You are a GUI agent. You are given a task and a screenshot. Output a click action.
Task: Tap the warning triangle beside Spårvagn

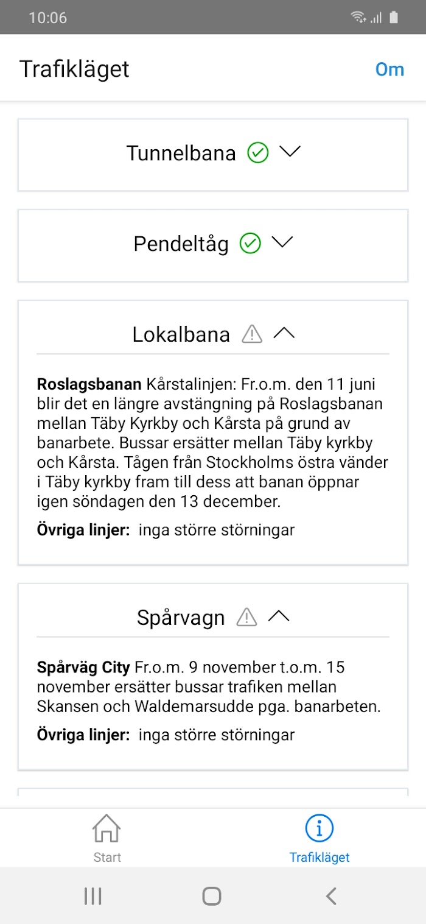(246, 617)
